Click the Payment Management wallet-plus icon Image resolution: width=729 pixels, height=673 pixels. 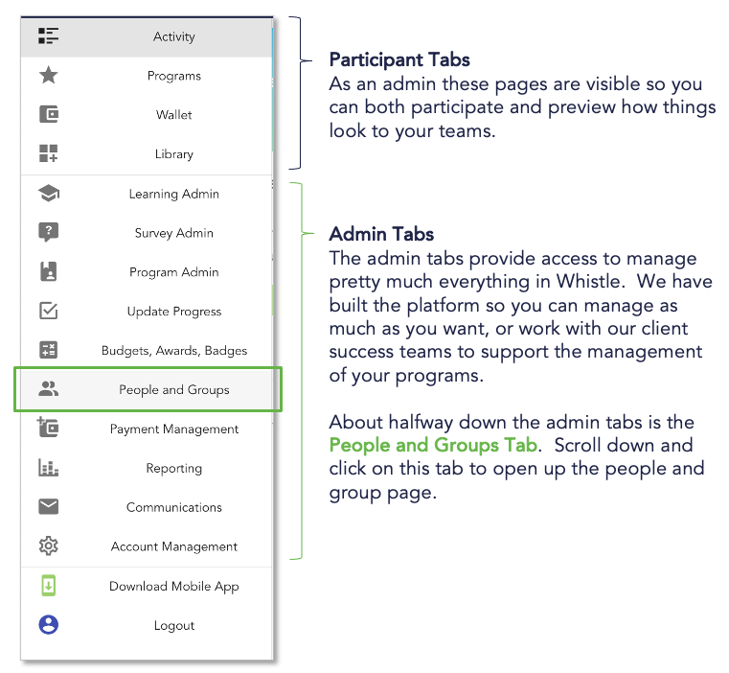coord(48,427)
